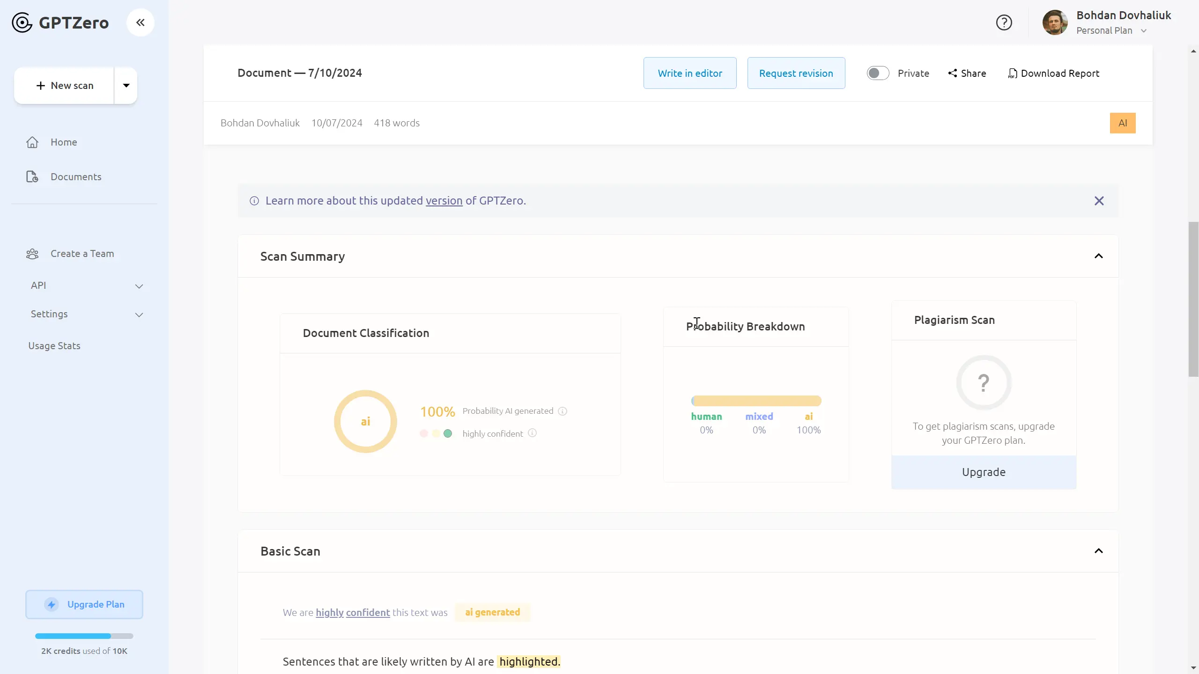Expand Settings sidebar section

click(139, 315)
